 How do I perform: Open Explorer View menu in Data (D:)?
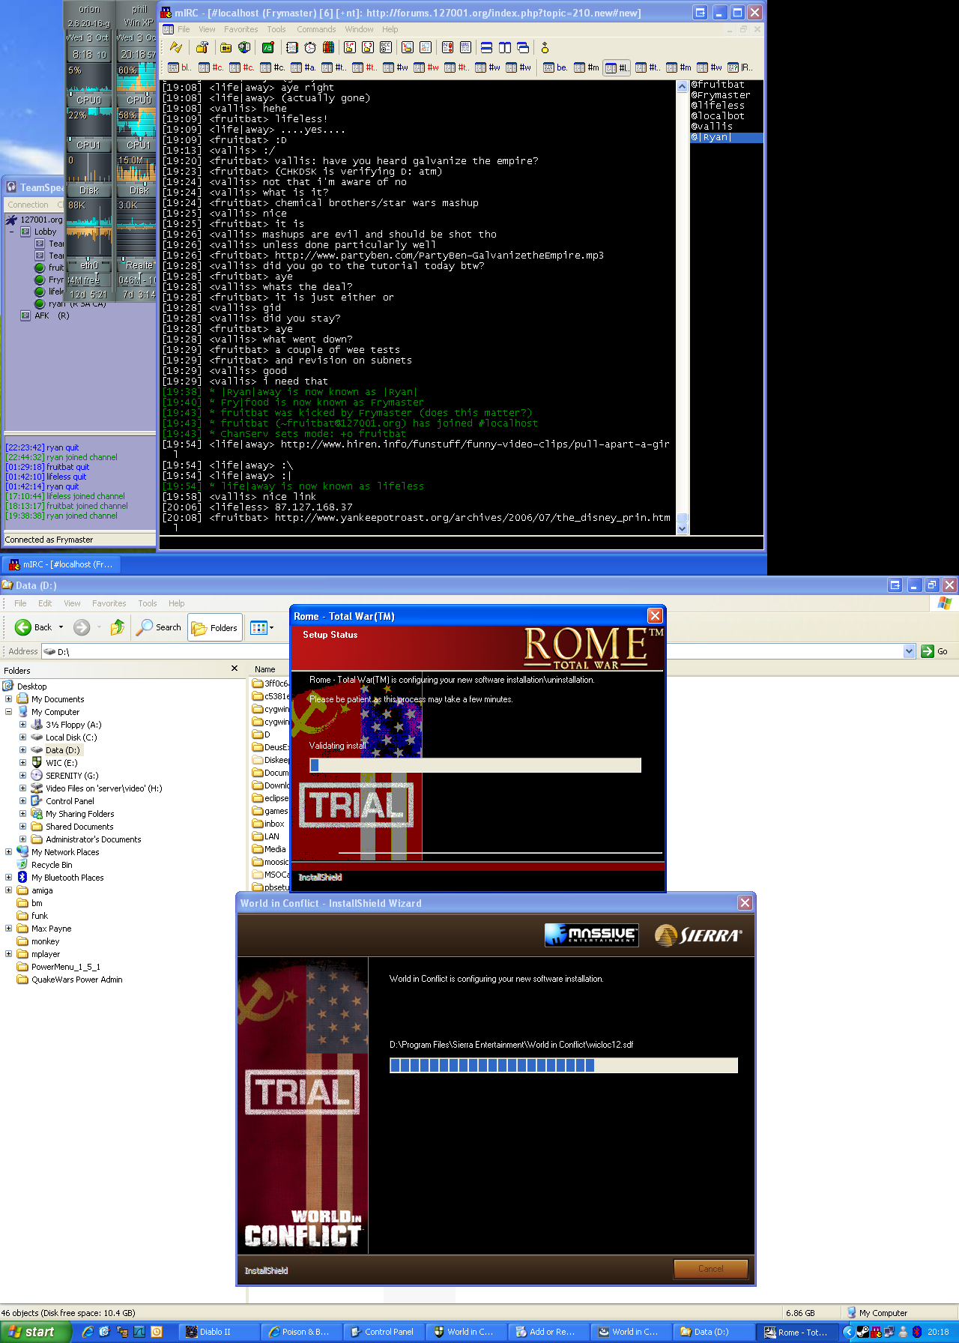(72, 603)
